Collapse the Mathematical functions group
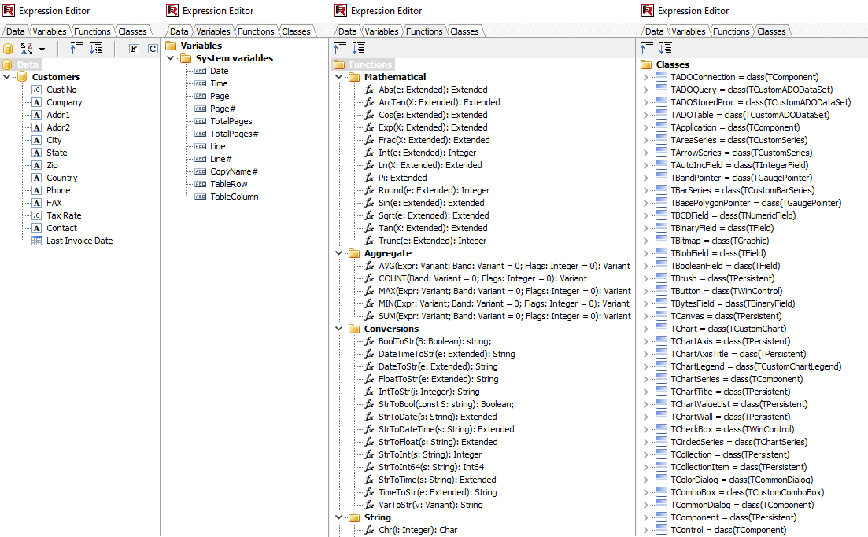The width and height of the screenshot is (868, 537). coord(339,77)
